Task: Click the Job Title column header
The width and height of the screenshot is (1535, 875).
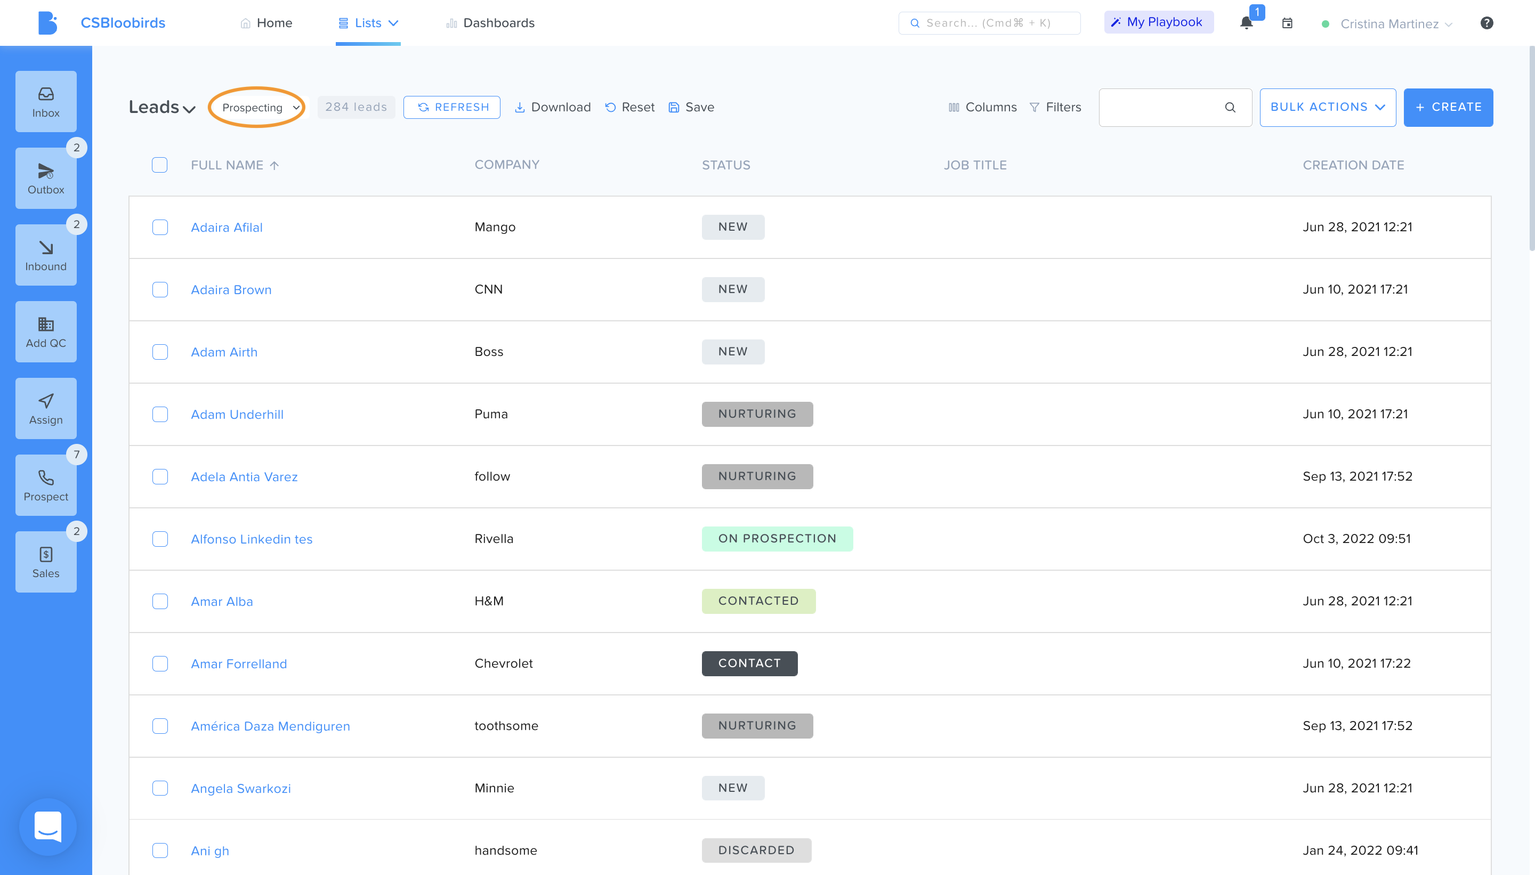Action: click(x=975, y=165)
